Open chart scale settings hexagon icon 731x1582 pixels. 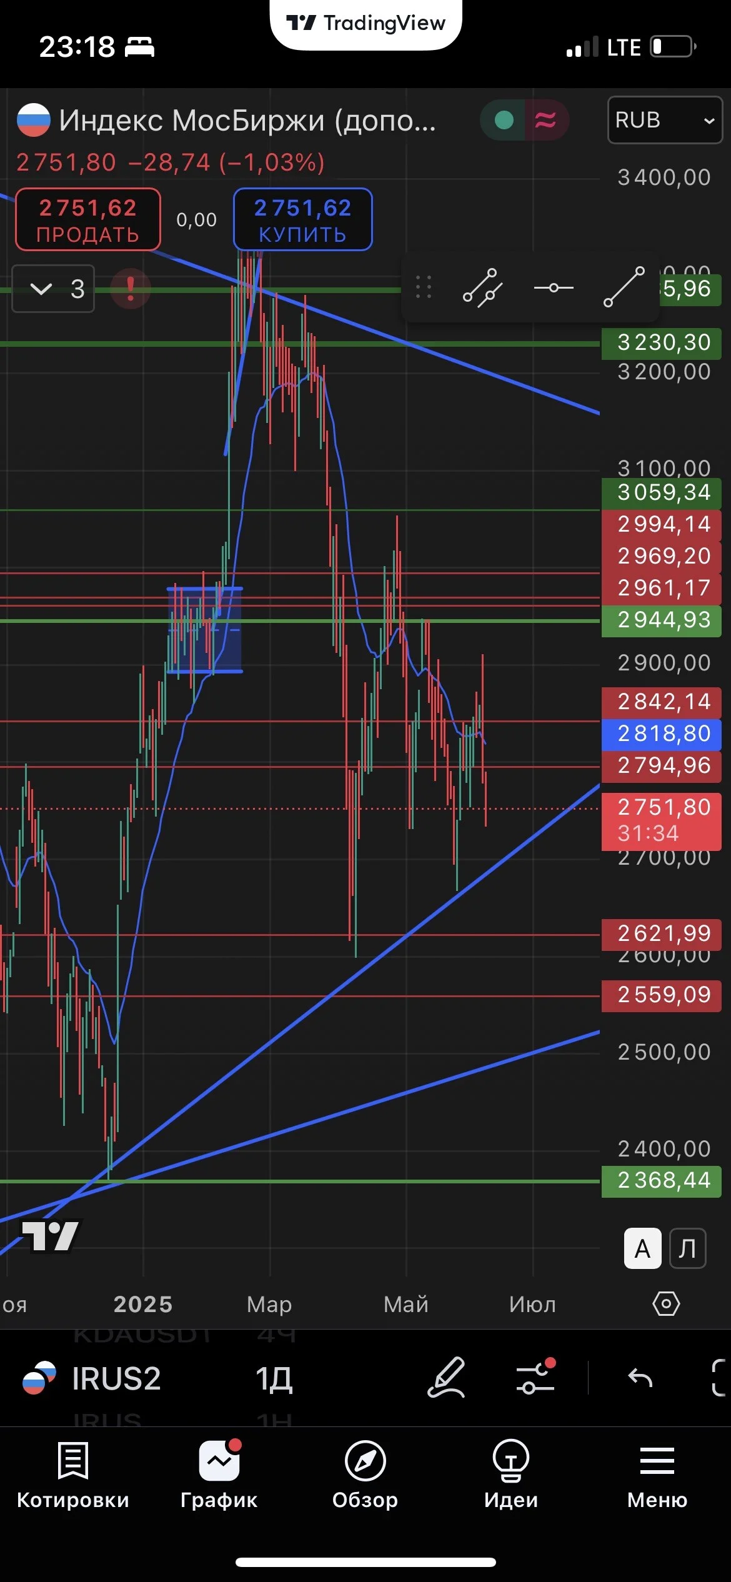(x=666, y=1304)
